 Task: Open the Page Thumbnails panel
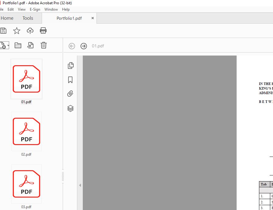pyautogui.click(x=70, y=65)
